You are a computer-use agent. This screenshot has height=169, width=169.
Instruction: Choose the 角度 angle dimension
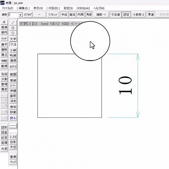pyautogui.click(x=89, y=15)
